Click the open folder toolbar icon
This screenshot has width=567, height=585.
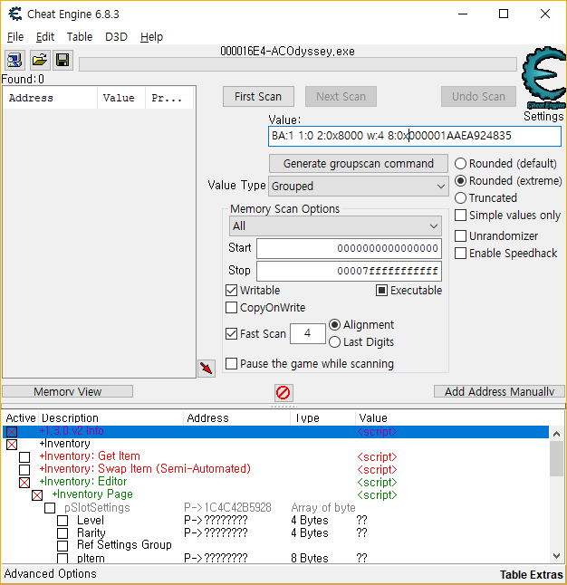[40, 60]
